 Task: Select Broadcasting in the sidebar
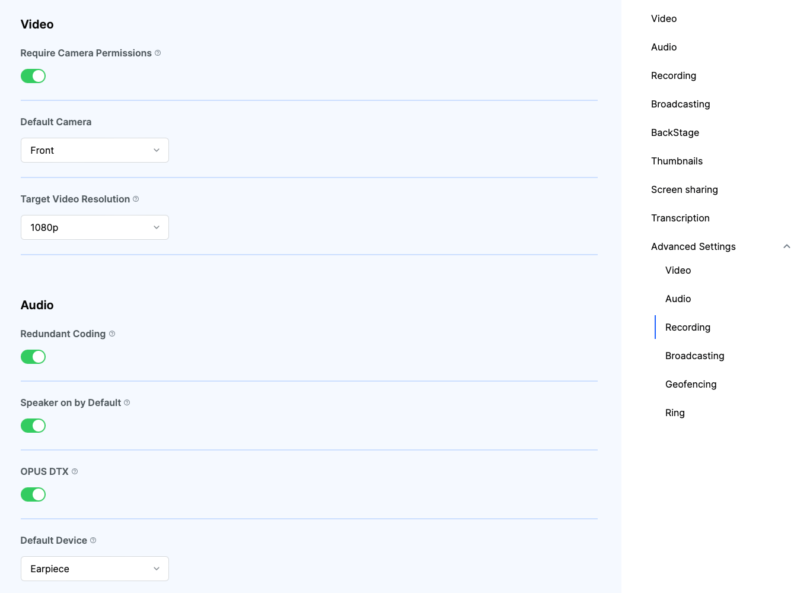tap(680, 104)
